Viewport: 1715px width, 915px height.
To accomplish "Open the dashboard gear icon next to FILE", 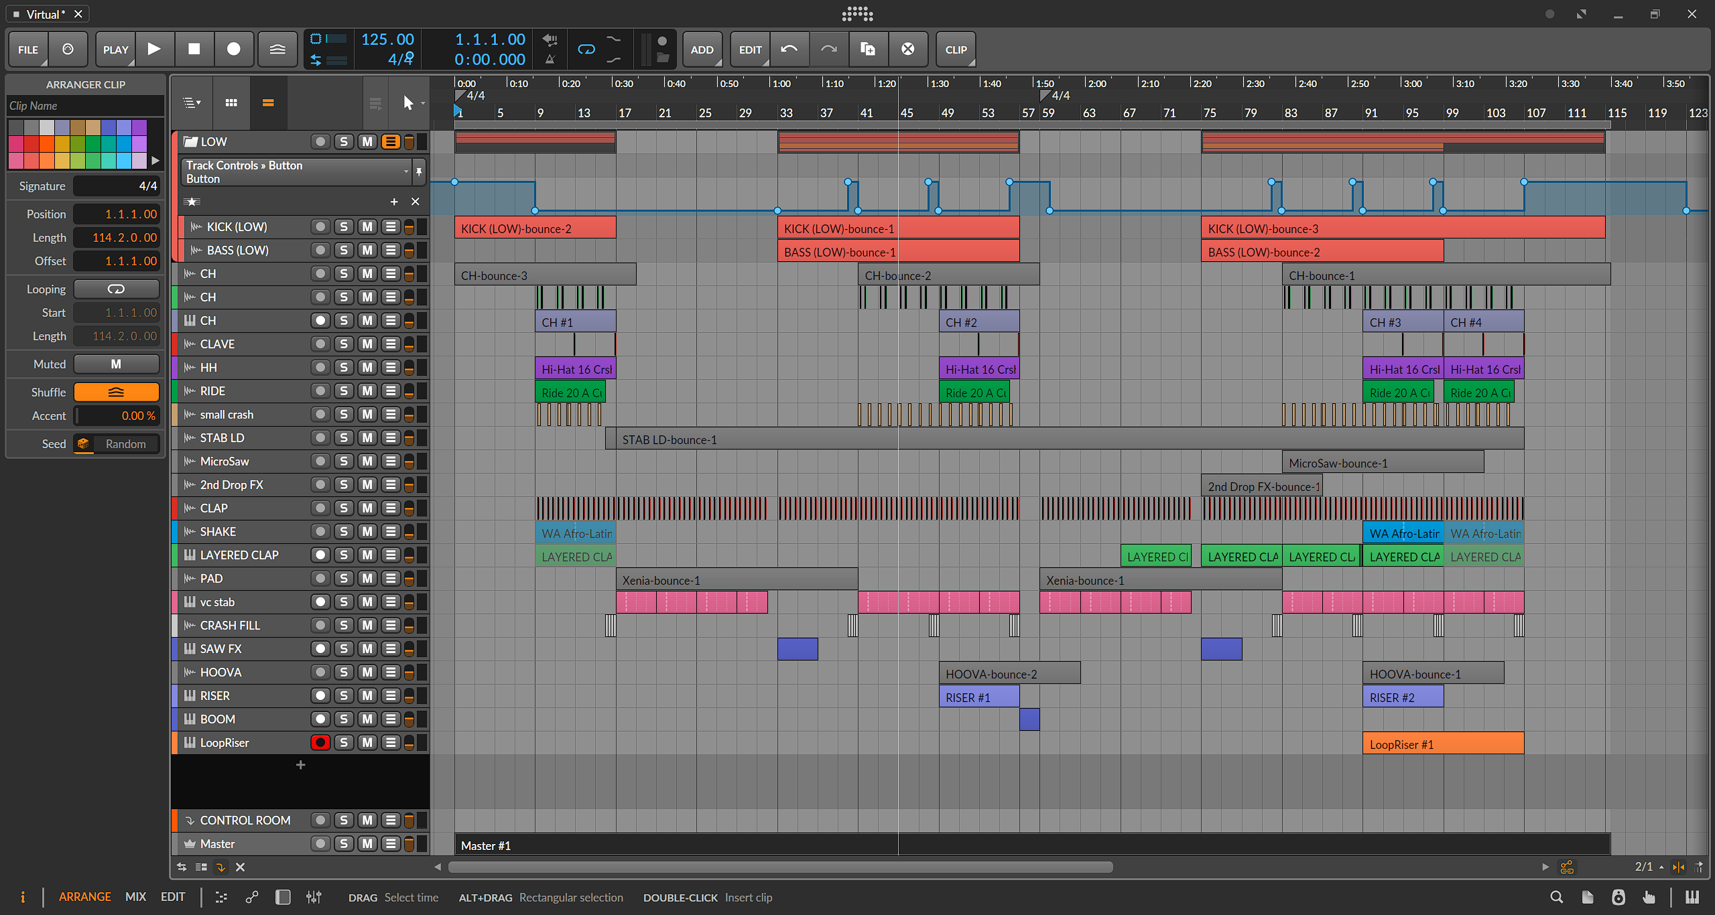I will (68, 49).
